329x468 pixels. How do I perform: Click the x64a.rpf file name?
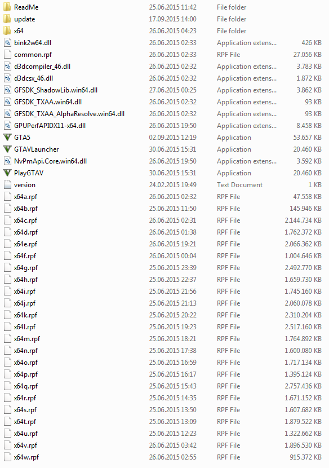click(26, 197)
